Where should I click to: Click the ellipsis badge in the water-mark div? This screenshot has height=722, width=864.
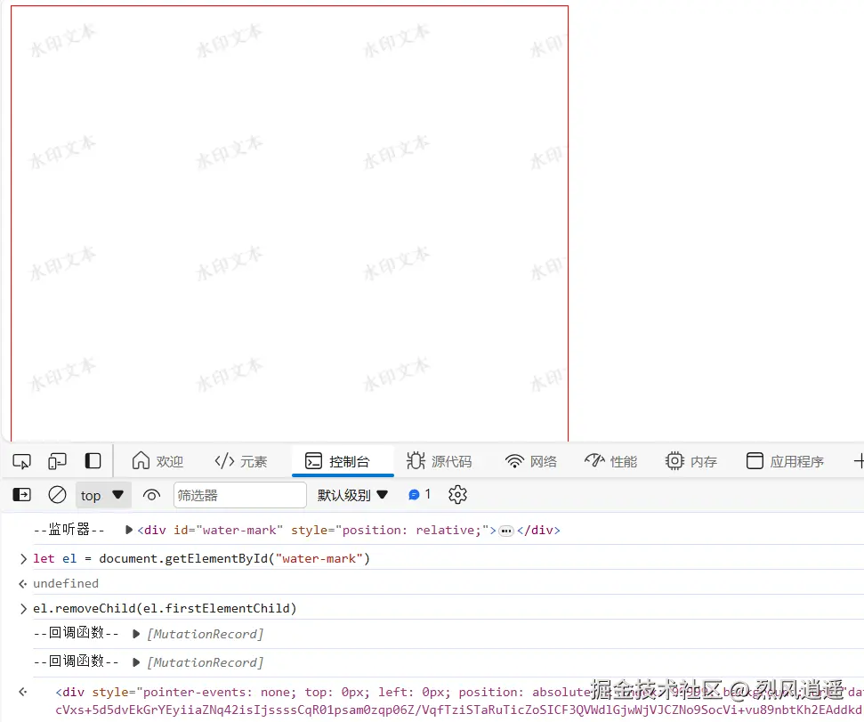(x=505, y=531)
